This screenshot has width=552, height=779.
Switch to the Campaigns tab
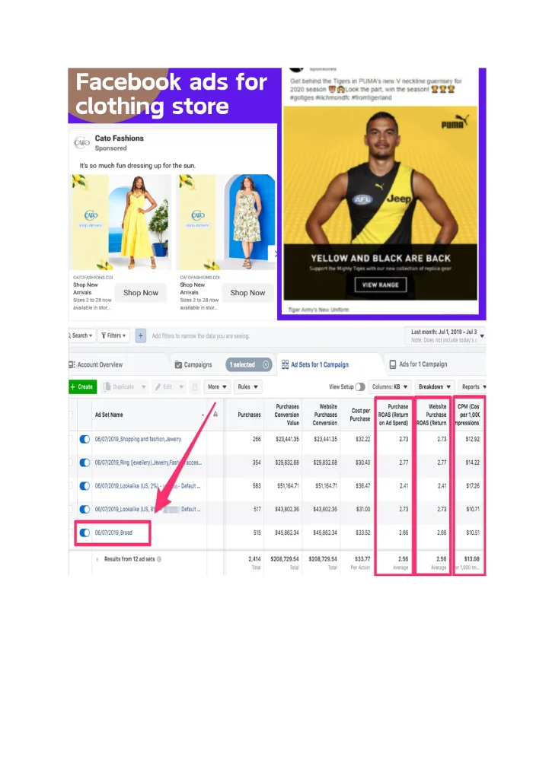[193, 364]
